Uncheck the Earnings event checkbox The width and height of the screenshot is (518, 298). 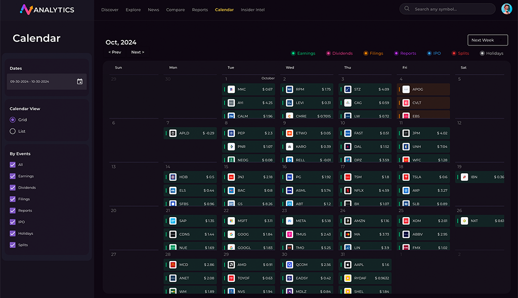tap(13, 176)
